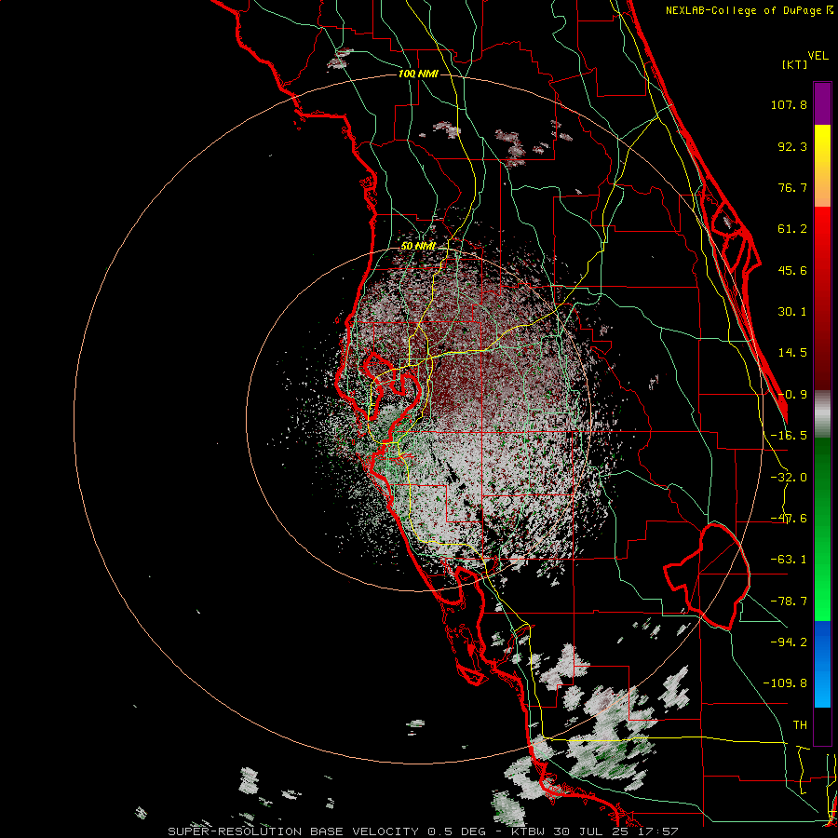Click the SUPER-RESOLUTION BASE VELOCITY caption text
This screenshot has height=838, width=838.
(293, 831)
